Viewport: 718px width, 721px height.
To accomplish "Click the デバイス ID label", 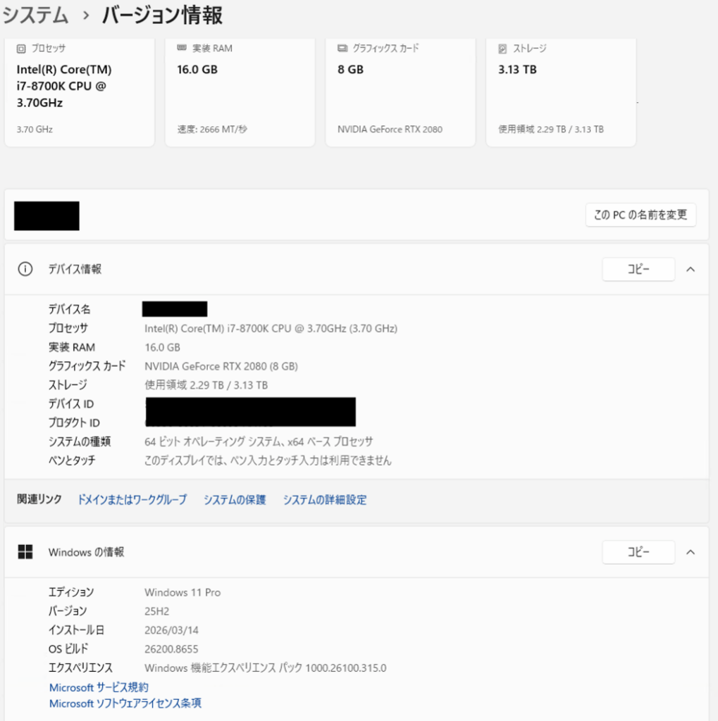I will 71,403.
